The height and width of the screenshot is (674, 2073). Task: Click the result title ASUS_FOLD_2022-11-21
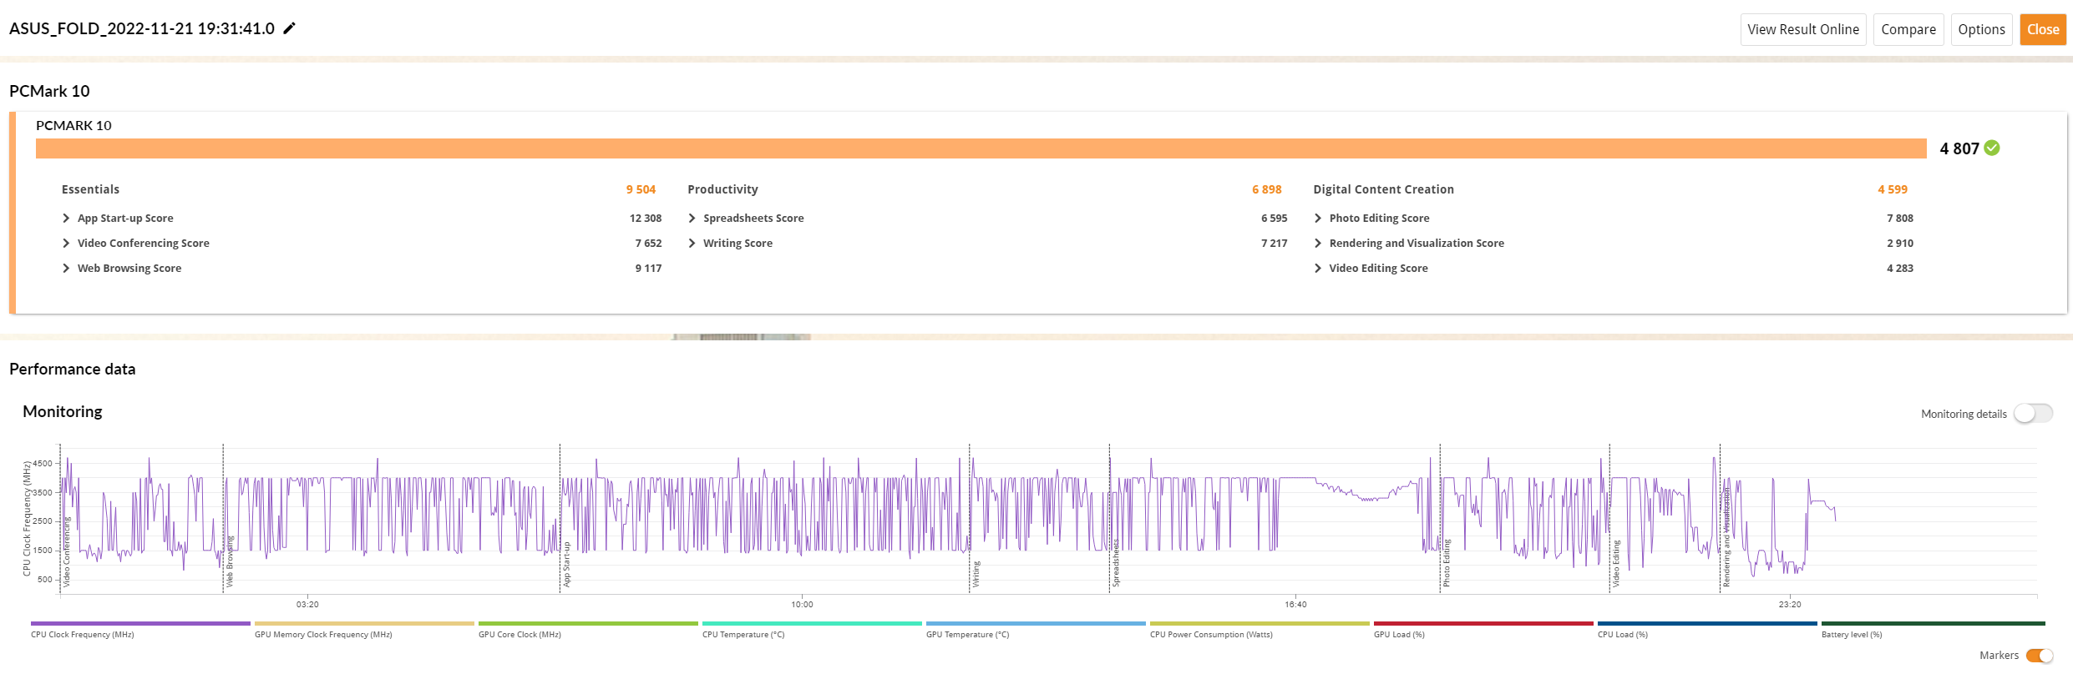(142, 28)
